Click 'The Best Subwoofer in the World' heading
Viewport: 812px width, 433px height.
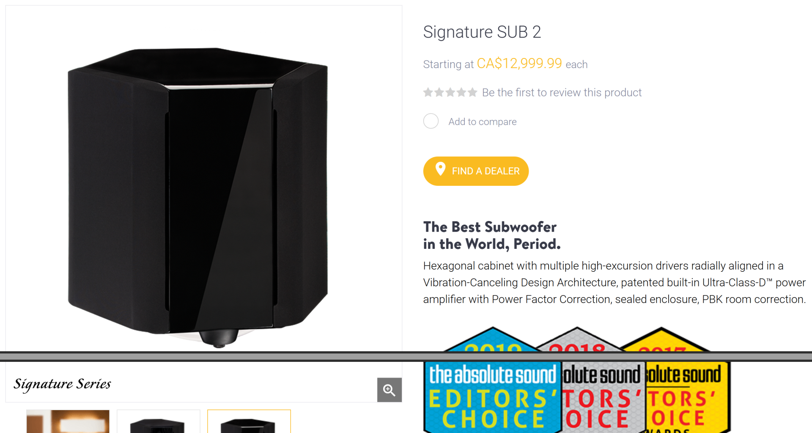point(492,235)
